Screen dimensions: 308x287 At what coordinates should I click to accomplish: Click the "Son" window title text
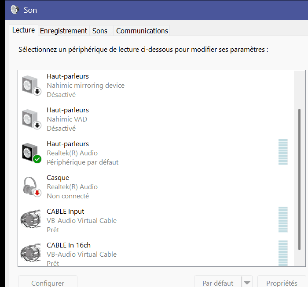tap(30, 10)
